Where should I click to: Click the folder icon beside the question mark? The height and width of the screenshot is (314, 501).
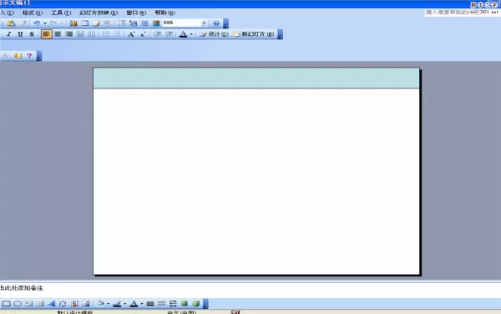click(x=18, y=56)
